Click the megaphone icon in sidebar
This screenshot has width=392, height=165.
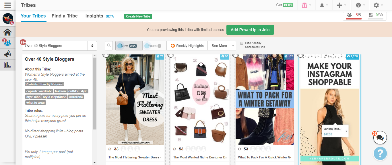7,54
